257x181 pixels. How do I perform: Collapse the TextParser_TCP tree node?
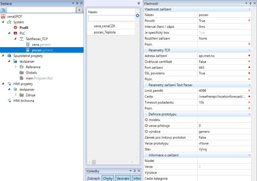tap(15, 39)
